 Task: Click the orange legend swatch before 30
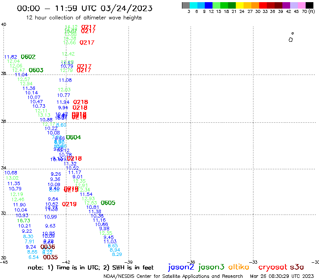[255, 5]
